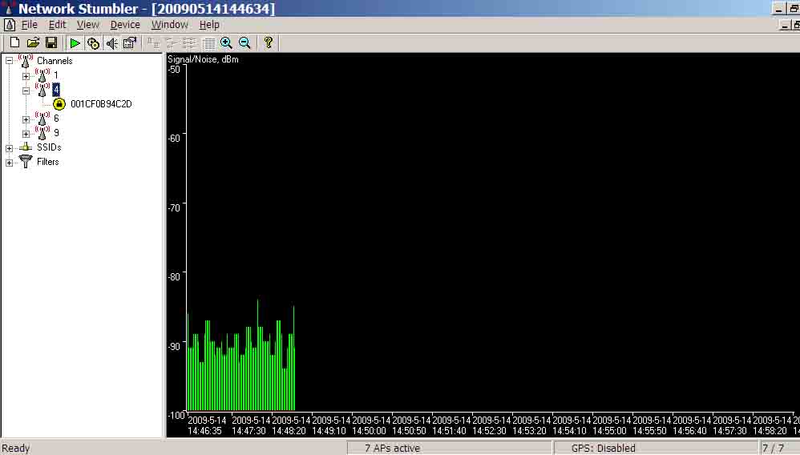Create a new file with the New icon
This screenshot has height=455, width=800.
(14, 42)
